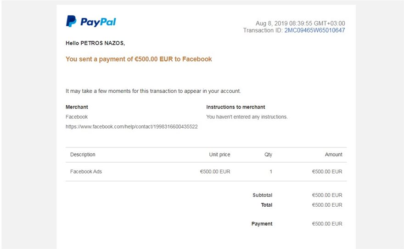Open the transaction ID 2MC09465W65010647 link
Screen dimensions: 404x249
point(314,30)
